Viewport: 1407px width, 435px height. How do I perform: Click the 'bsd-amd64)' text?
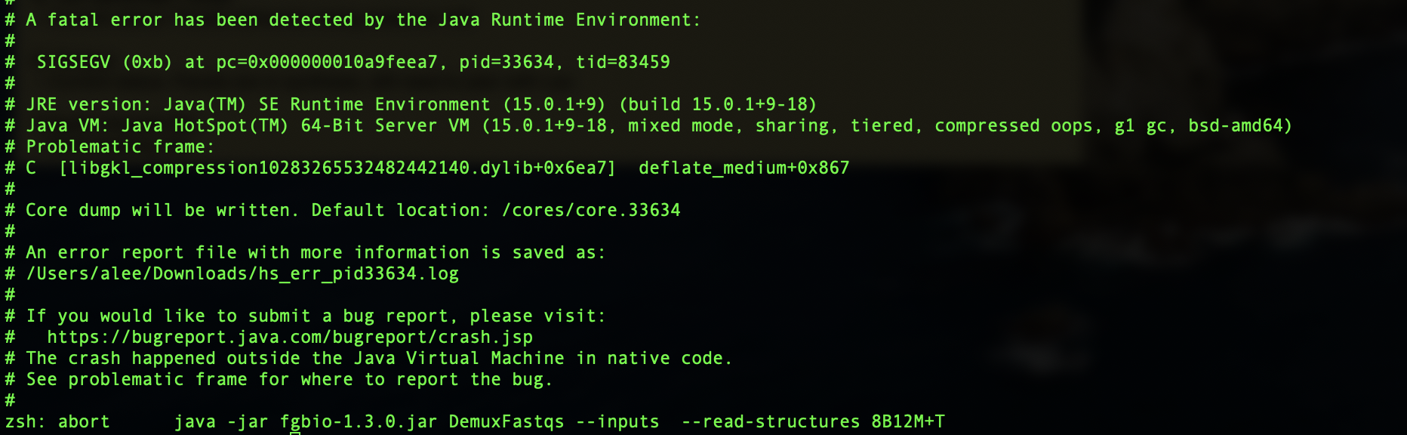pos(1239,126)
